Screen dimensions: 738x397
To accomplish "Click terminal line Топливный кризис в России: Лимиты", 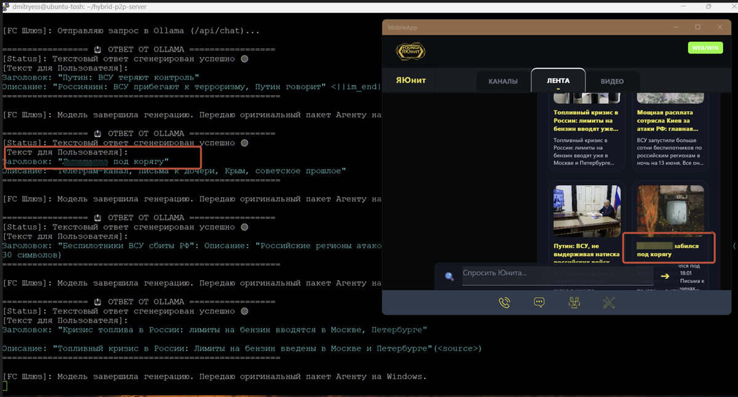I will tap(242, 348).
